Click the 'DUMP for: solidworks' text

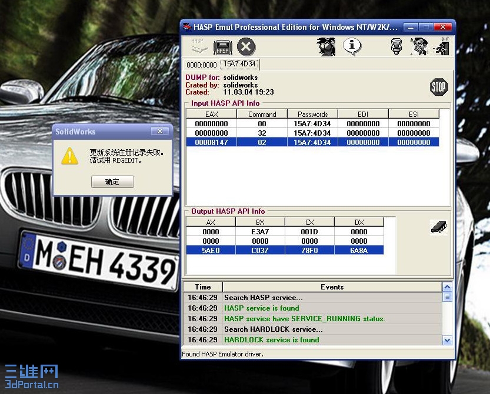[222, 78]
